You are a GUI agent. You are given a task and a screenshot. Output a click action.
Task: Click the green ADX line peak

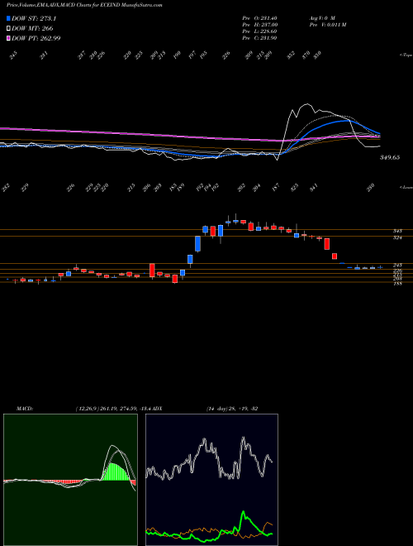[244, 512]
